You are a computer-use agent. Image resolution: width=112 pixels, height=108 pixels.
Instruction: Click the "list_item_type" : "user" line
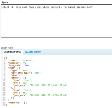(26, 73)
